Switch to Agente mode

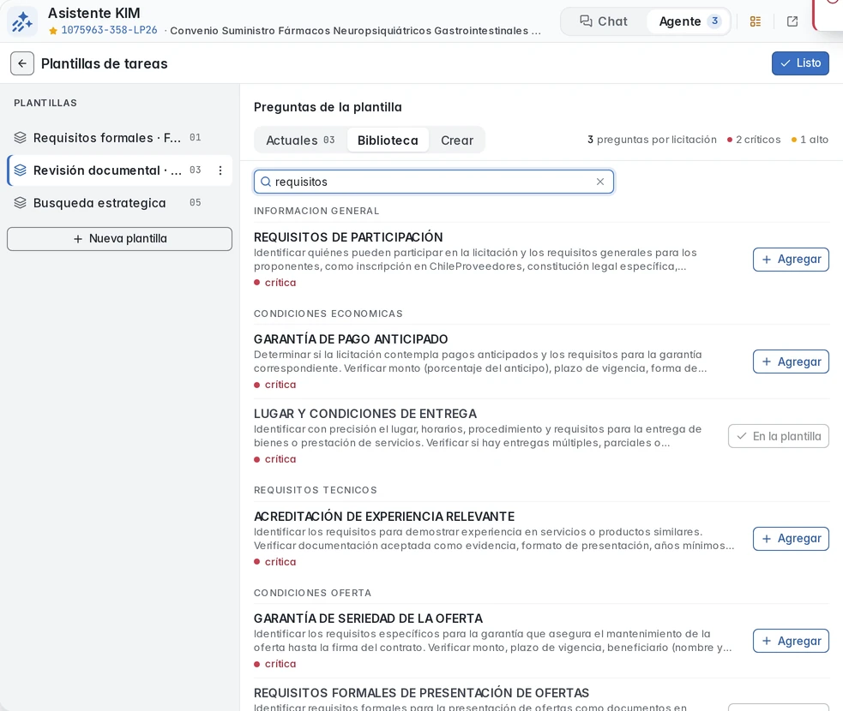(689, 21)
